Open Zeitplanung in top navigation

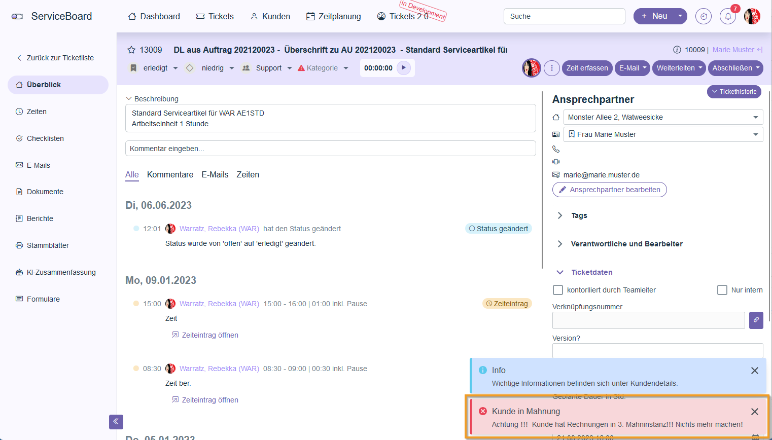tap(334, 16)
